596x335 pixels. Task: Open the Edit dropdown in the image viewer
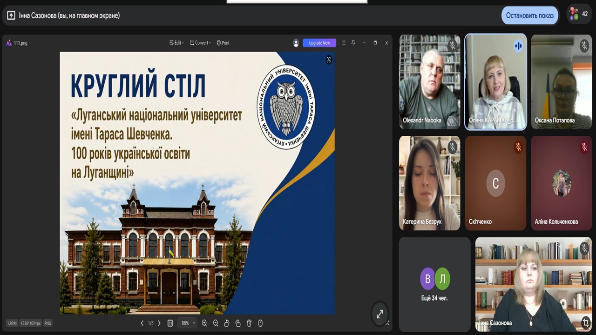pyautogui.click(x=176, y=43)
